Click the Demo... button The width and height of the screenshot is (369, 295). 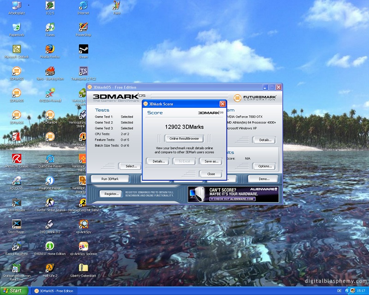tap(264, 179)
